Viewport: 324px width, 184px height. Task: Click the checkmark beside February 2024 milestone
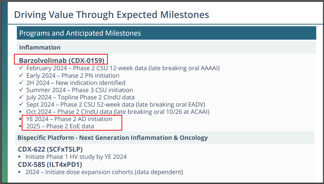point(21,68)
